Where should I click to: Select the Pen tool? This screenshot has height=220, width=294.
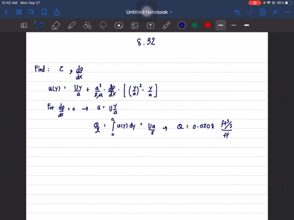[x=39, y=26]
